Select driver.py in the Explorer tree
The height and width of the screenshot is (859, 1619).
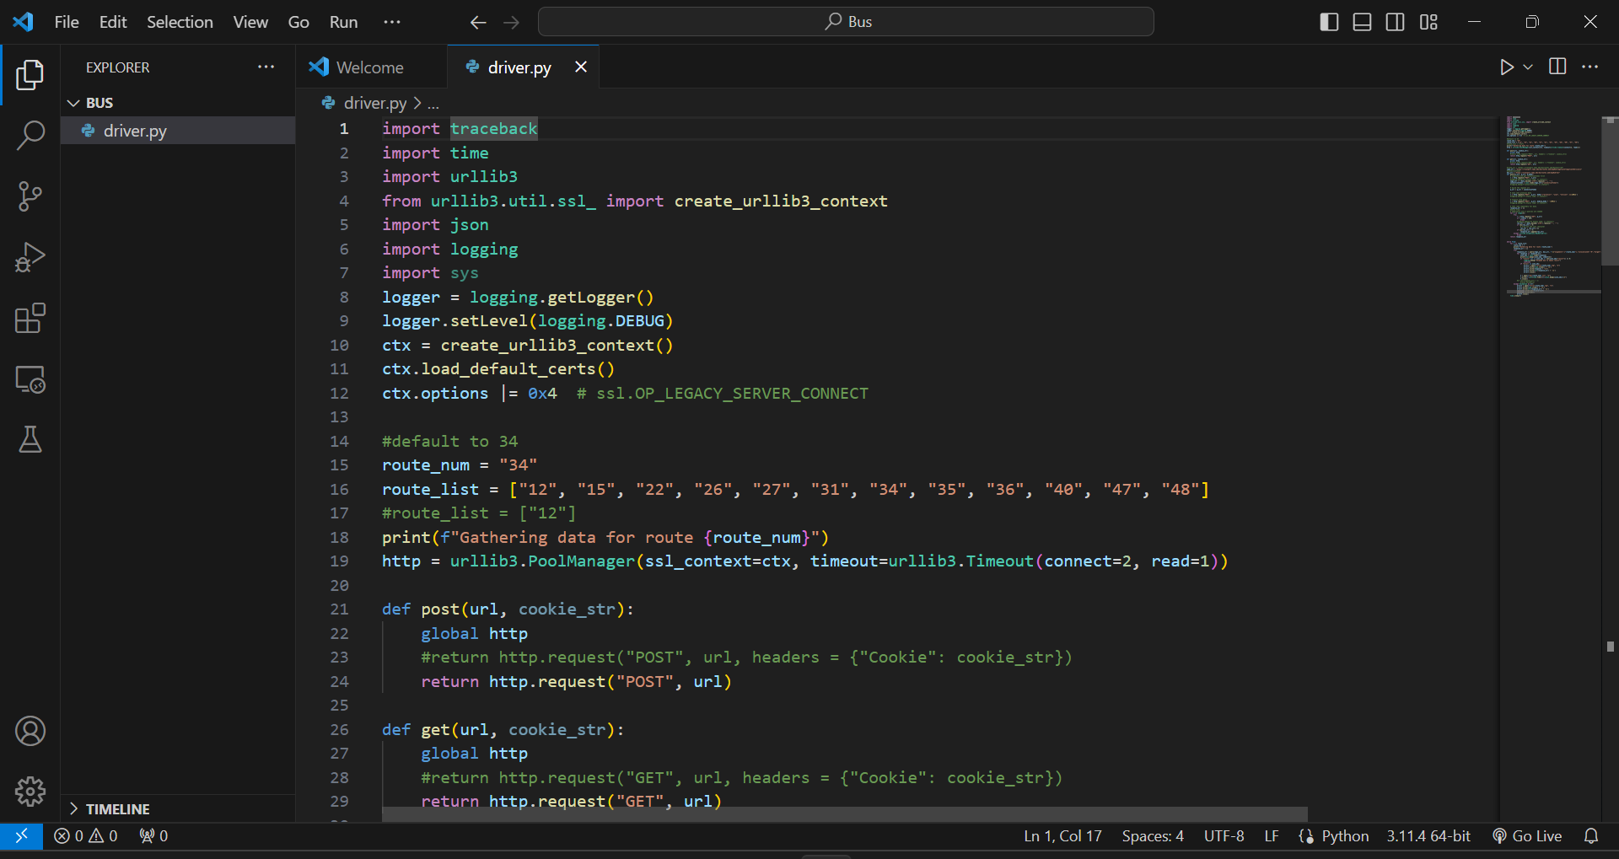coord(135,131)
